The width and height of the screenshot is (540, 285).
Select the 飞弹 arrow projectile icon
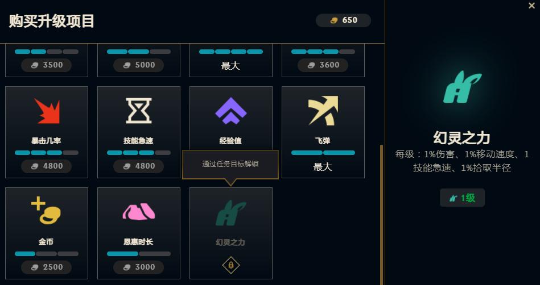323,110
